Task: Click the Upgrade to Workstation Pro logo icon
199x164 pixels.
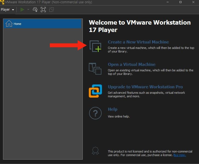Action: (x=95, y=91)
